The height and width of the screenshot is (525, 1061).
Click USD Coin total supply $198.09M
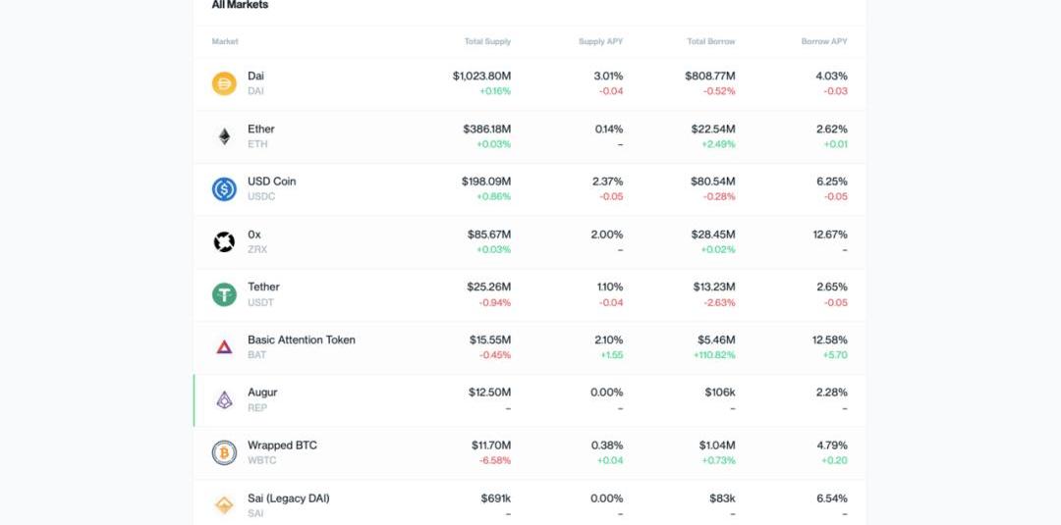click(486, 182)
